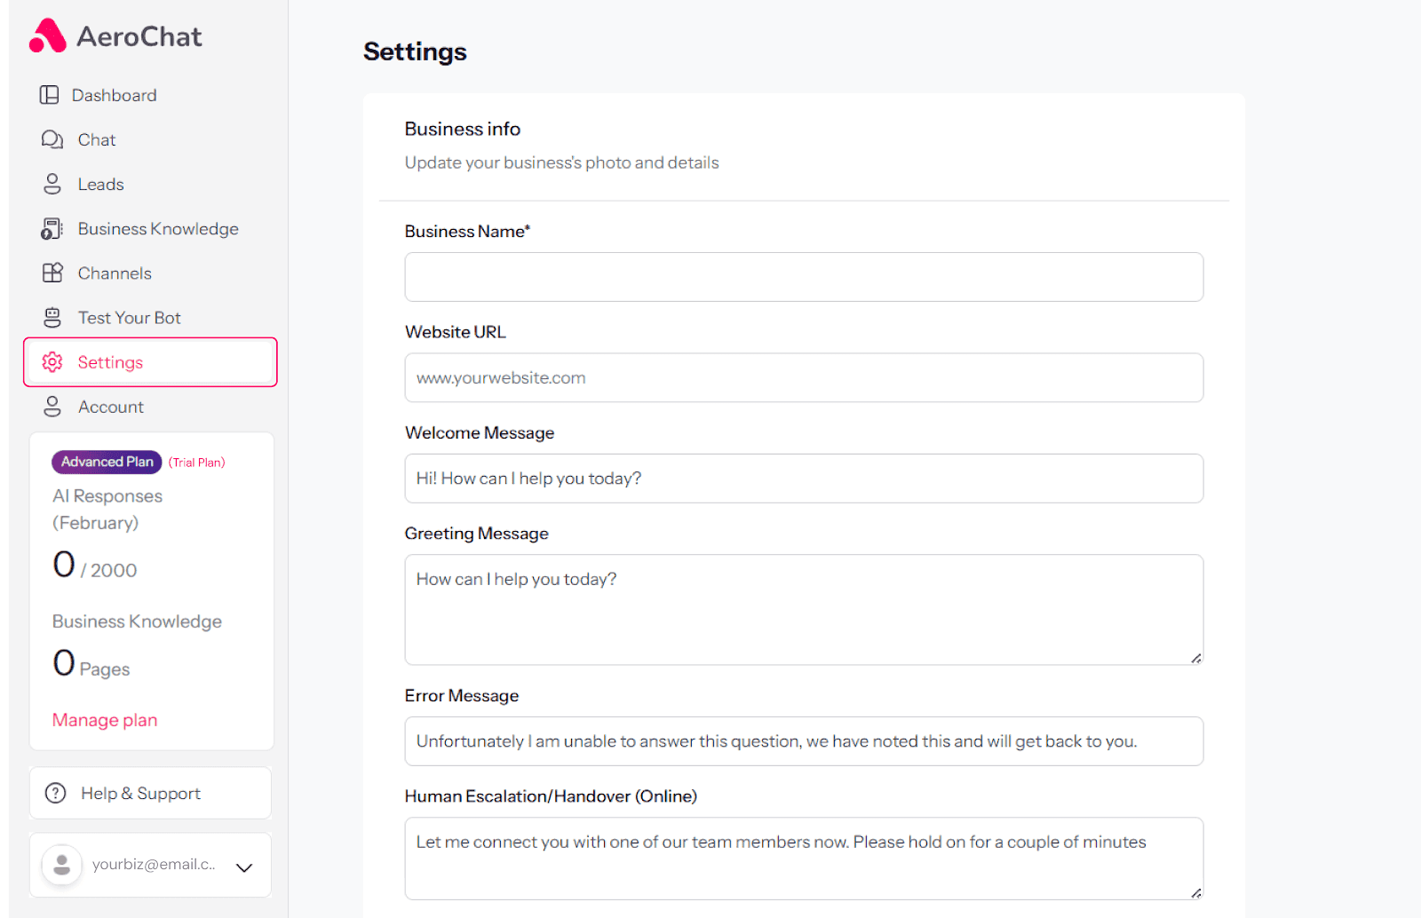This screenshot has height=918, width=1421.
Task: Click the Chat bubbles icon
Action: point(52,139)
